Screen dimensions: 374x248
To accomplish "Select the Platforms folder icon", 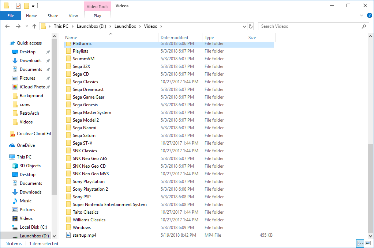I will coord(68,44).
